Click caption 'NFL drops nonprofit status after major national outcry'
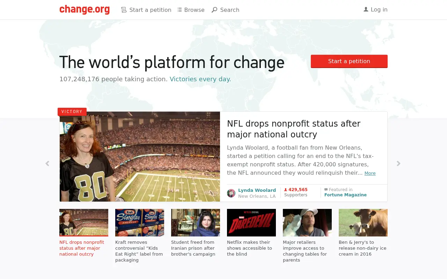The image size is (447, 279). click(x=82, y=248)
